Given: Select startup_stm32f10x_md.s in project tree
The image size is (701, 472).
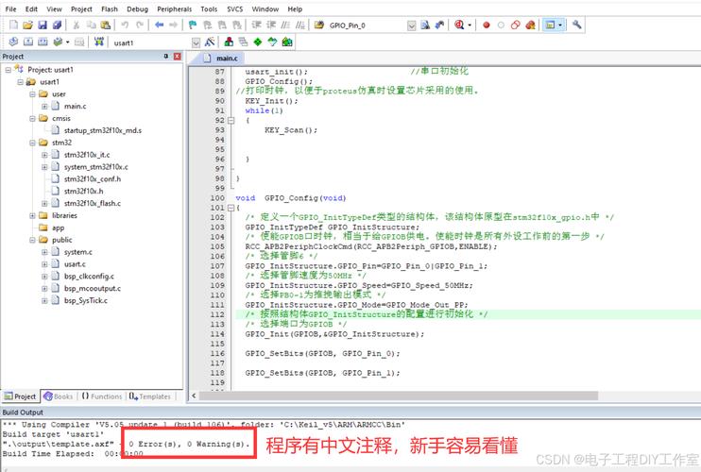Looking at the screenshot, I should (102, 131).
